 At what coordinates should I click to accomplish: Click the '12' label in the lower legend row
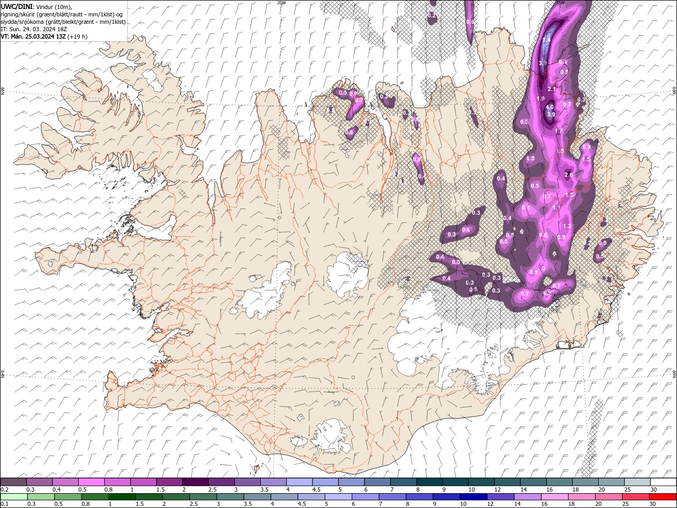pos(490,504)
